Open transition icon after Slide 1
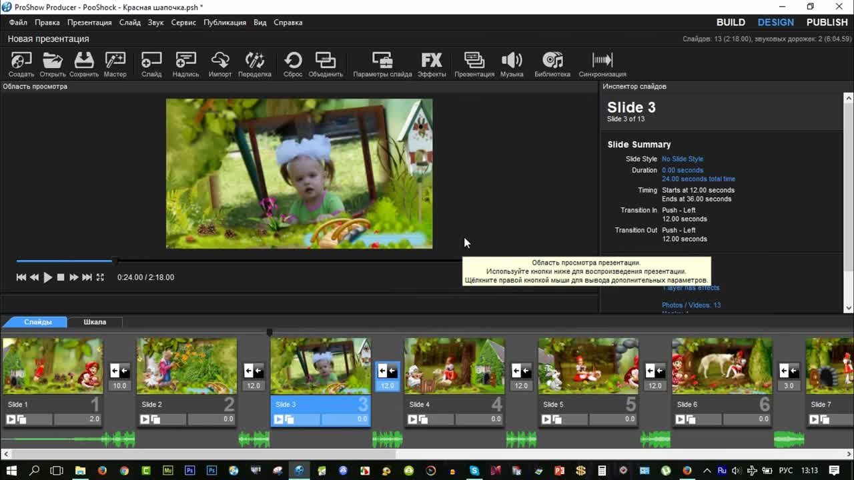The width and height of the screenshot is (854, 480). pyautogui.click(x=119, y=371)
